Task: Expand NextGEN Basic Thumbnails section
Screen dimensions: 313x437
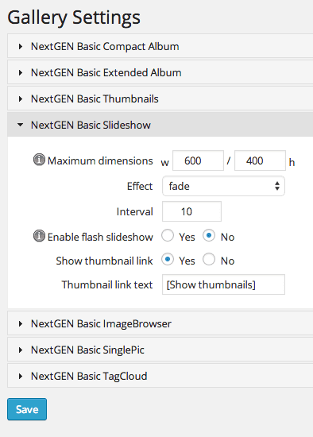Action: coord(160,99)
